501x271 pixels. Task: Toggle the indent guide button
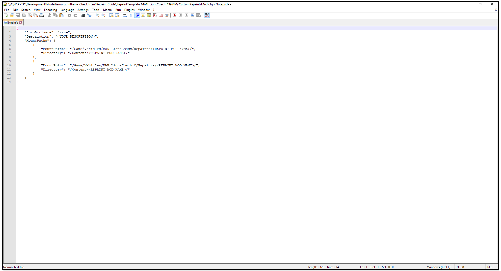(x=137, y=15)
